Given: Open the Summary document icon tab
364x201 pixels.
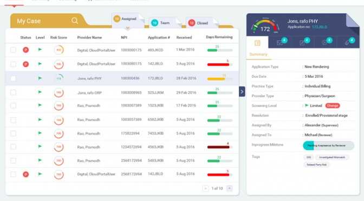Looking at the screenshot, I should click(x=257, y=43).
